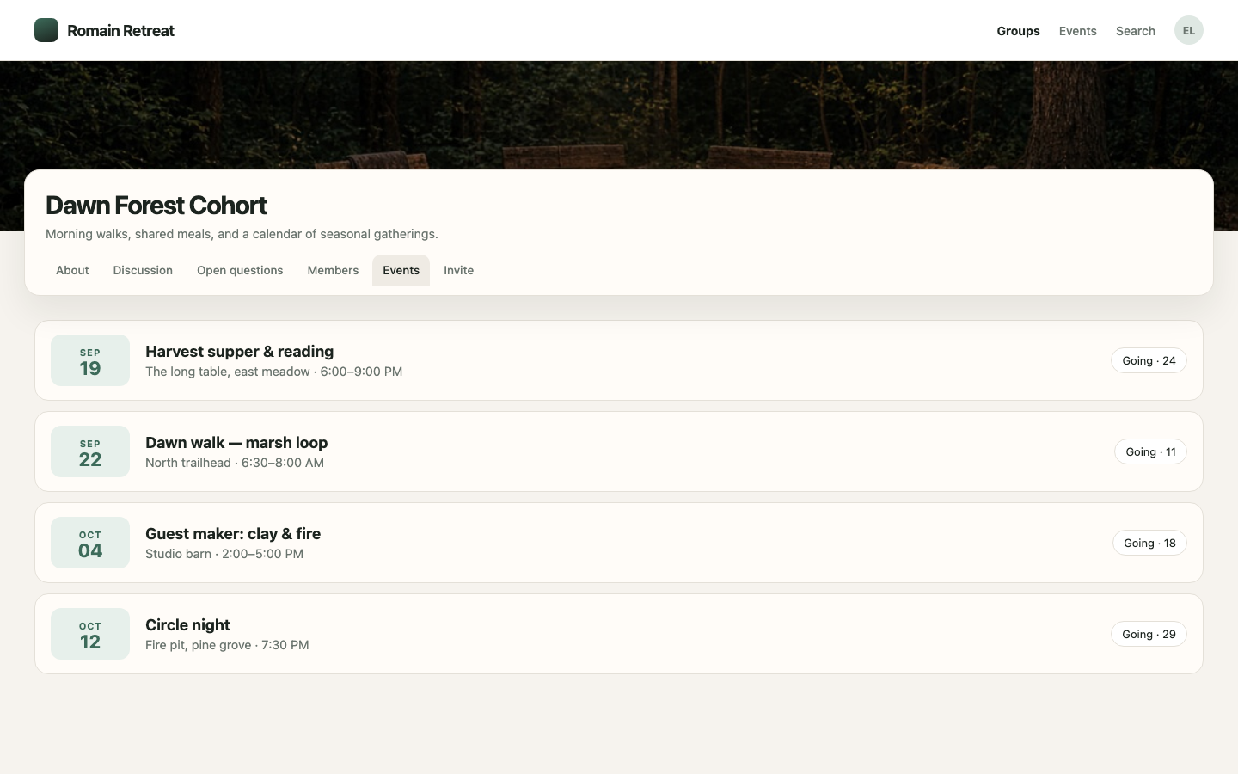This screenshot has width=1238, height=774.
Task: Click the SEP 19 date badge
Action: (90, 360)
